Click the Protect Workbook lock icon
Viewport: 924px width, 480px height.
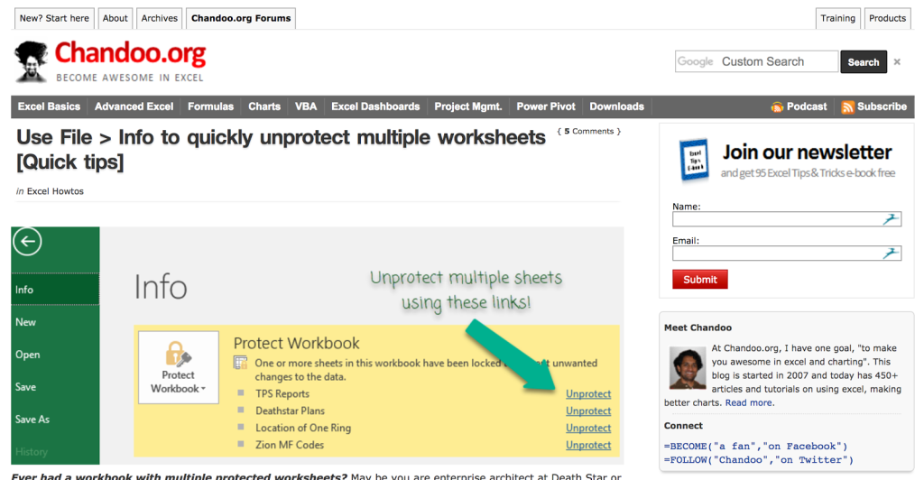(178, 354)
